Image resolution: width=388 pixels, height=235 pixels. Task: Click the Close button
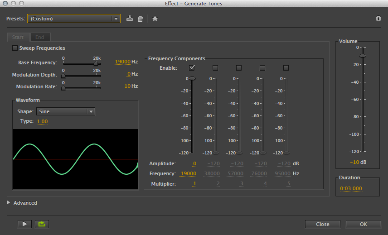pyautogui.click(x=323, y=224)
